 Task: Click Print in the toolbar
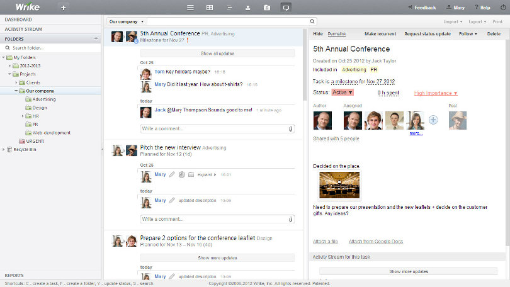coord(497,21)
